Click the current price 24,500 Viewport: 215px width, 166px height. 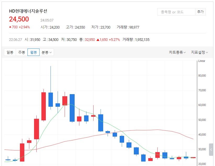tap(19, 19)
